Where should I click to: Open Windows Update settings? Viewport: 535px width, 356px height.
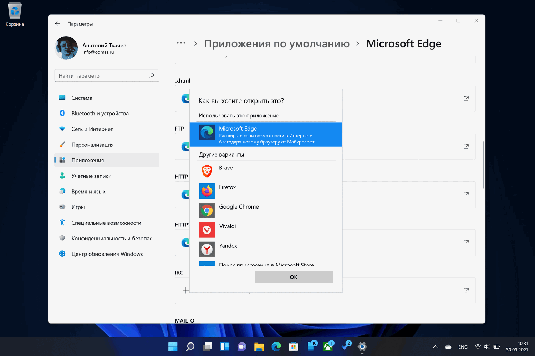[107, 254]
